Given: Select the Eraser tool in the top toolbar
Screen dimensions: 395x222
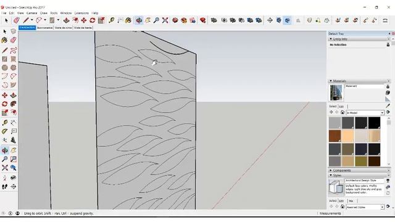Looking at the screenshot, I should [17, 20].
